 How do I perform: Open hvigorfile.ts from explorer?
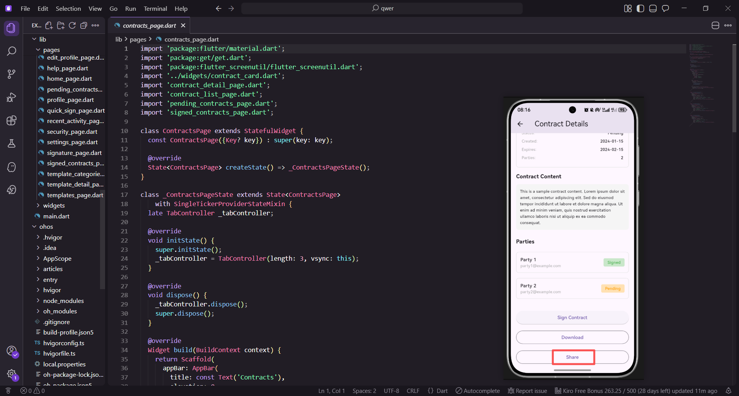coord(59,354)
